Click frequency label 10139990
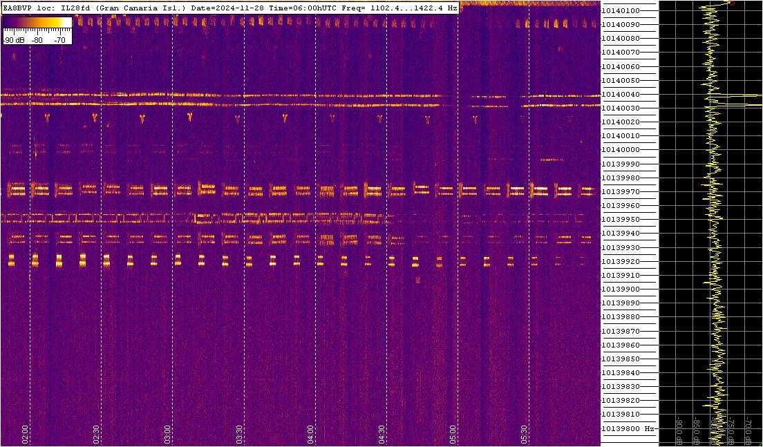The height and width of the screenshot is (447, 763). (621, 164)
